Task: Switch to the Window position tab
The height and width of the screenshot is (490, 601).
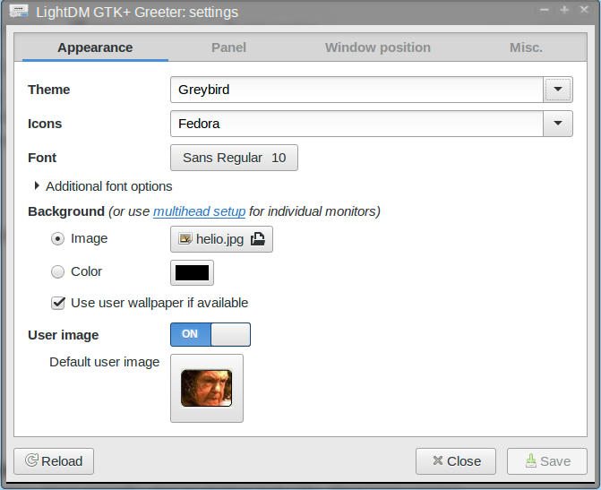Action: [x=377, y=47]
